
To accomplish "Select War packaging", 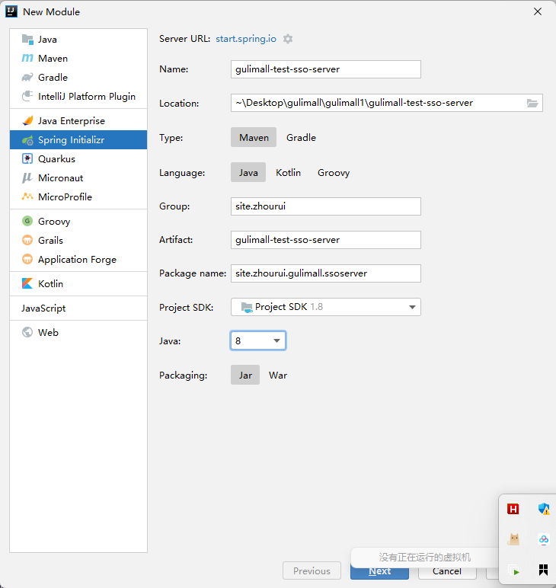I will (x=278, y=375).
